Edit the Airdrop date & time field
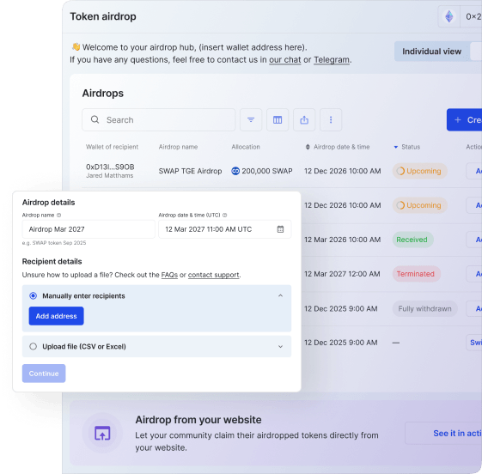The width and height of the screenshot is (482, 474). (225, 229)
